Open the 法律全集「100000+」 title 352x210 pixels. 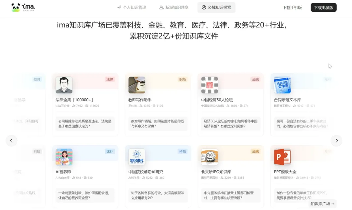[x=75, y=100]
